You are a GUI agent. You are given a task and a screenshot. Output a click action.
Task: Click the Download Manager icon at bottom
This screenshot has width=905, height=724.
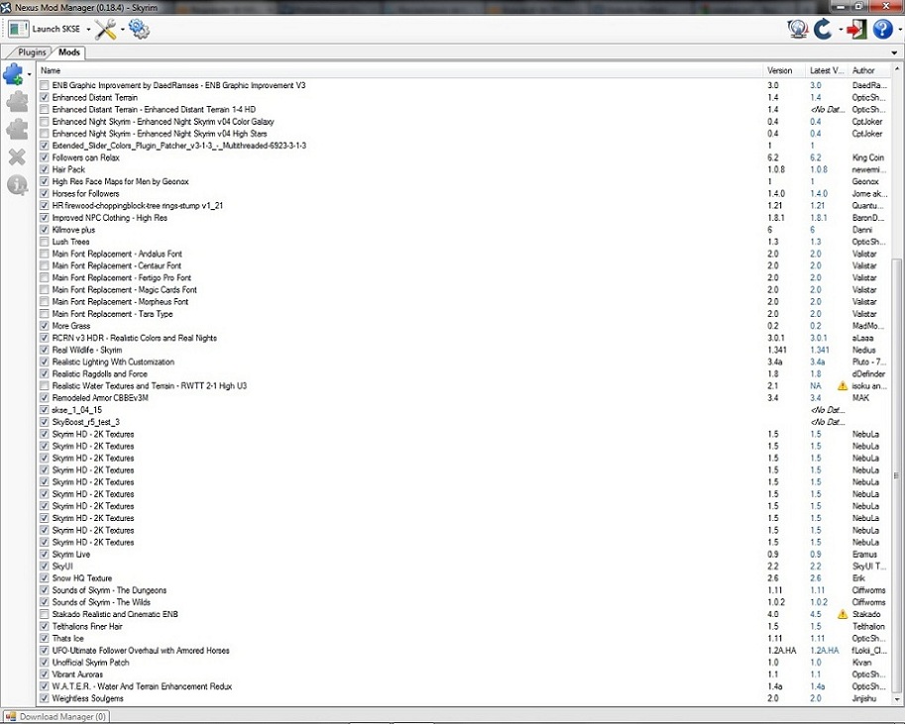10,716
